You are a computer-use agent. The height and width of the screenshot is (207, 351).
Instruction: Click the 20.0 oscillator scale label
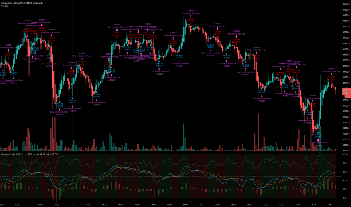tap(345, 189)
